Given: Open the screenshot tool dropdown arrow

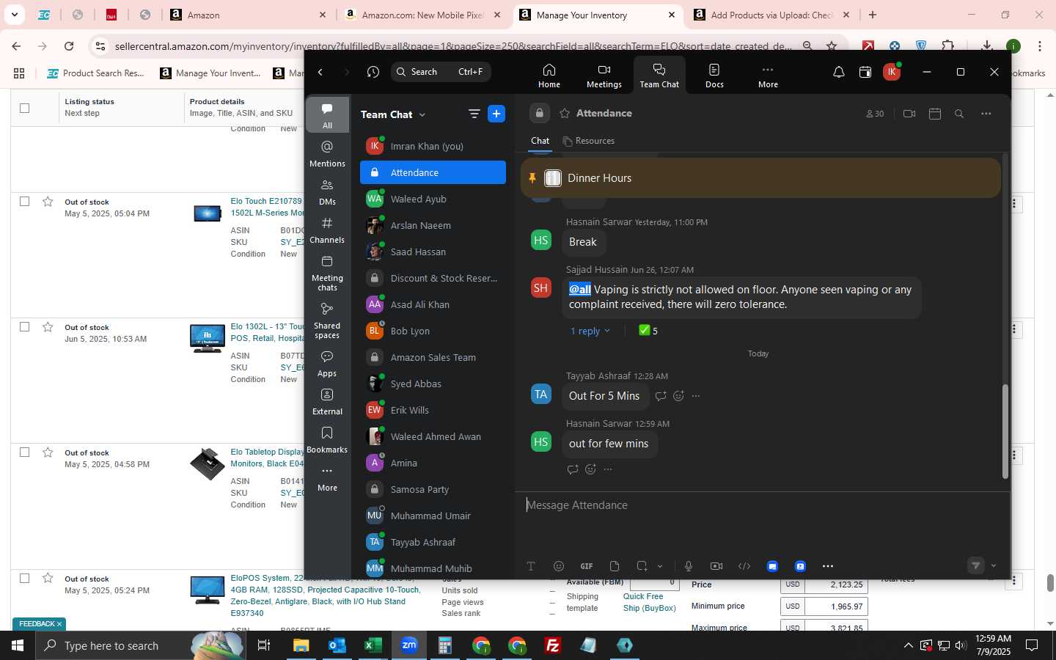Looking at the screenshot, I should click(x=660, y=566).
